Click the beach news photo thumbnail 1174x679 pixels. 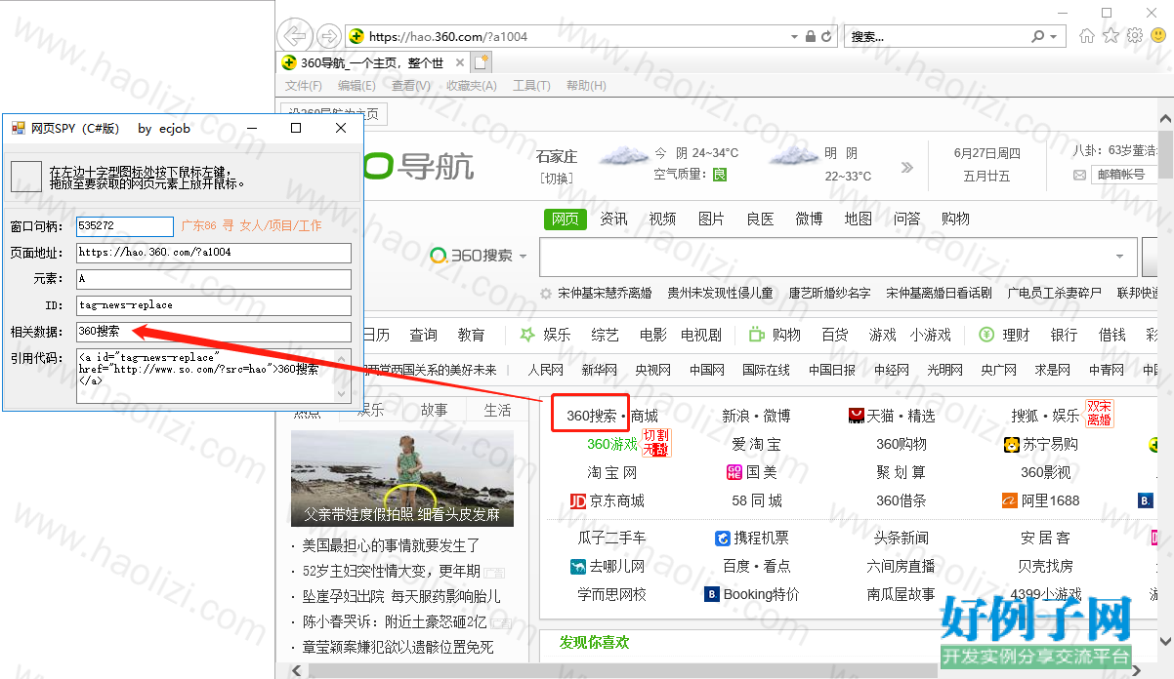click(402, 479)
